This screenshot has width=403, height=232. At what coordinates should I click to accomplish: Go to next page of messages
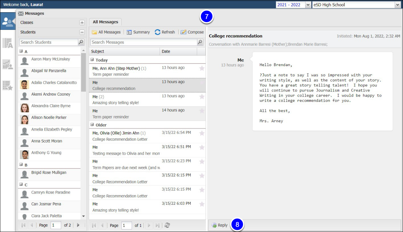[x=149, y=225]
